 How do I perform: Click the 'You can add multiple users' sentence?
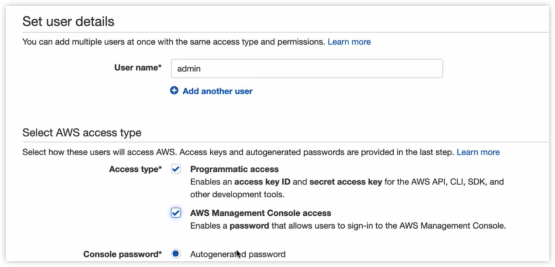(x=173, y=42)
